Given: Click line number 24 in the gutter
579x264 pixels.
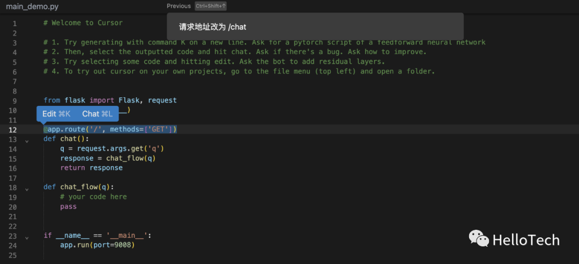Looking at the screenshot, I should click(x=13, y=246).
